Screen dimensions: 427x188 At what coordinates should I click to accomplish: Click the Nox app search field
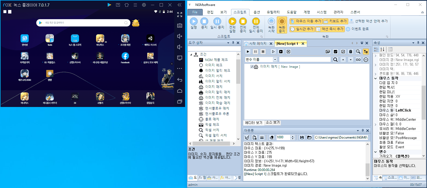[x=83, y=23]
